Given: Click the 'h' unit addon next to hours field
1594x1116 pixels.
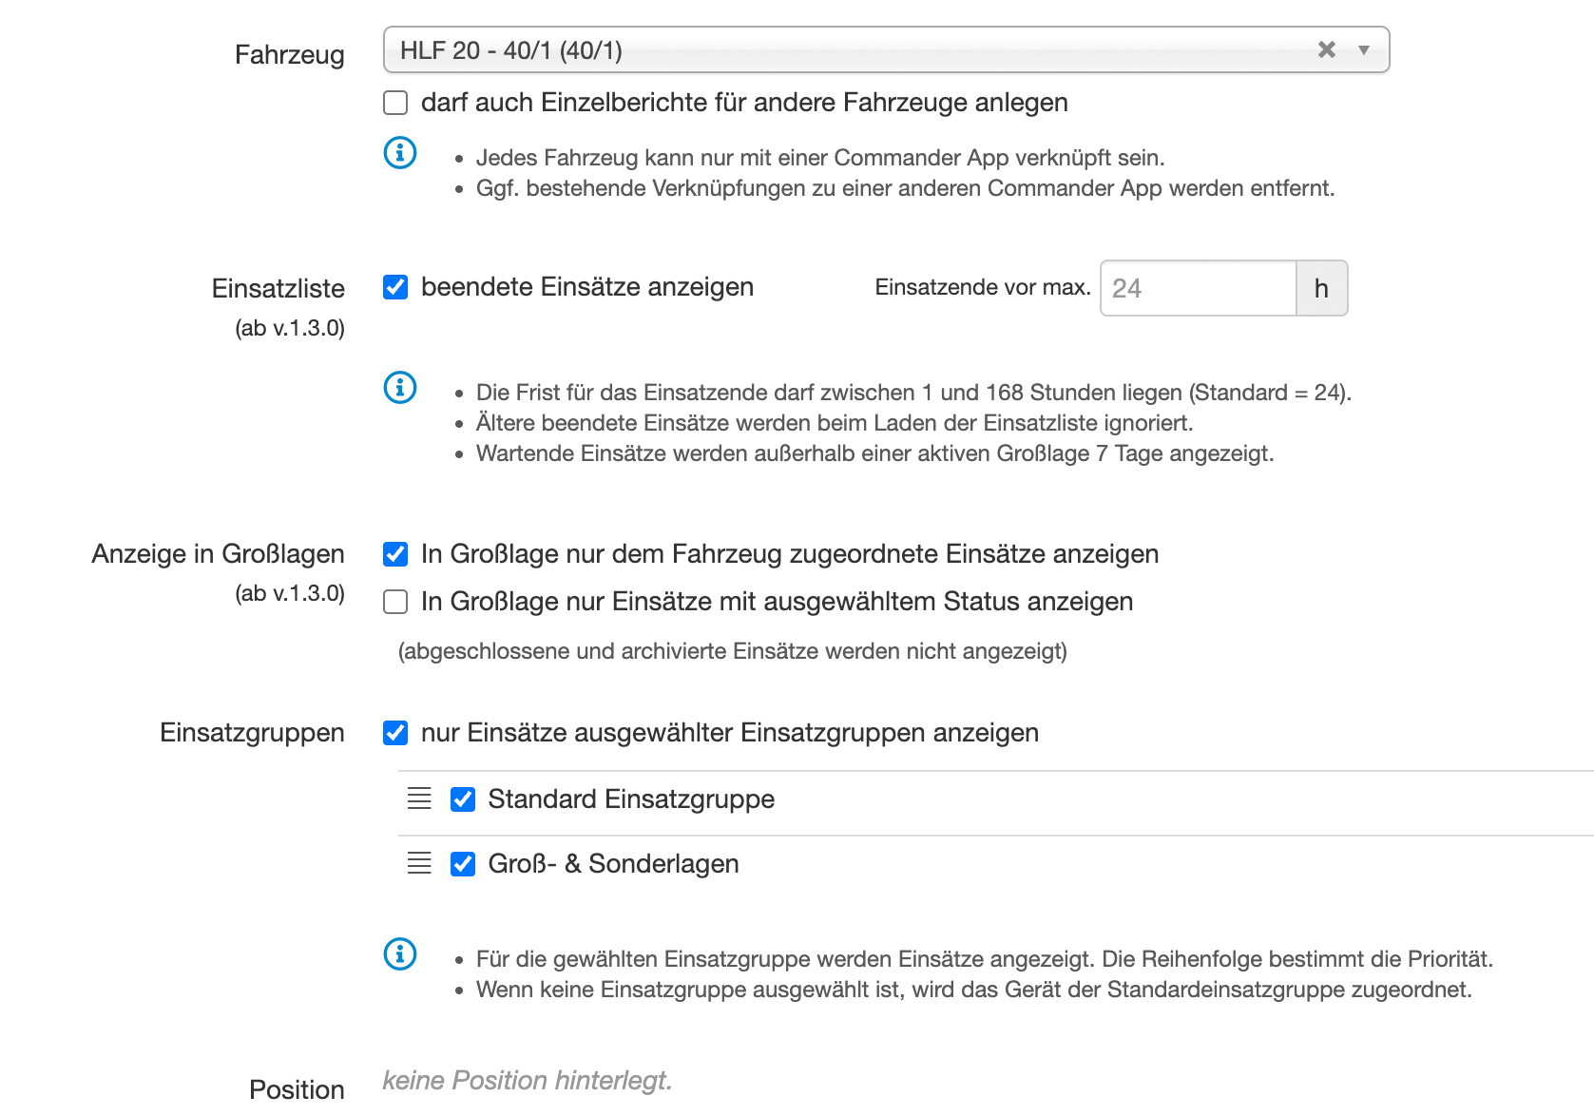Looking at the screenshot, I should tap(1321, 288).
